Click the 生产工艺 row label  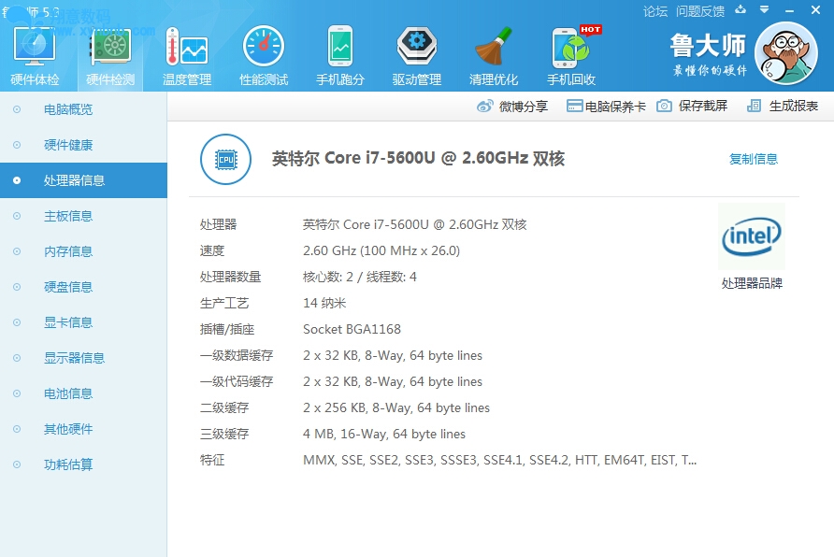point(224,303)
